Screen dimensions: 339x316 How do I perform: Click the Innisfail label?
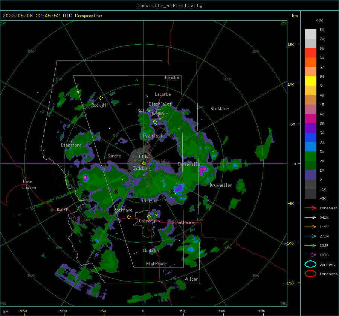click(x=152, y=136)
